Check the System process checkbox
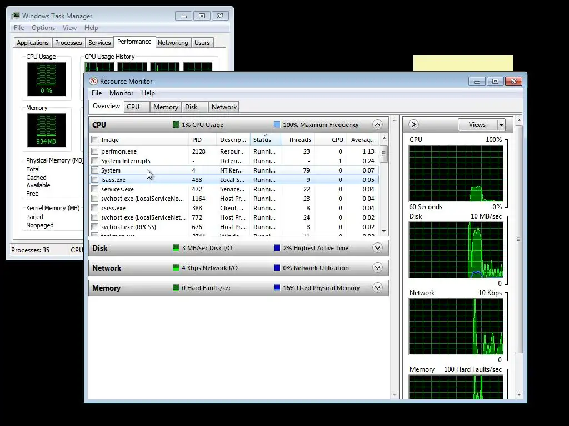Viewport: 569px width, 426px height. click(x=94, y=170)
